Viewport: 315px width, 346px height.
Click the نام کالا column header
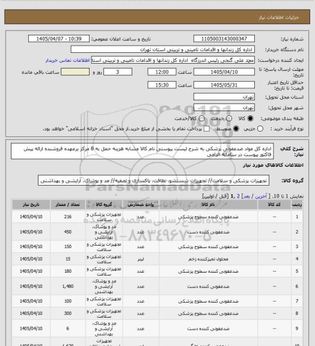pyautogui.click(x=208, y=205)
